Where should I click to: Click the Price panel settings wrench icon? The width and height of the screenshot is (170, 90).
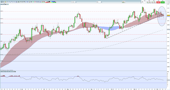click(3, 4)
